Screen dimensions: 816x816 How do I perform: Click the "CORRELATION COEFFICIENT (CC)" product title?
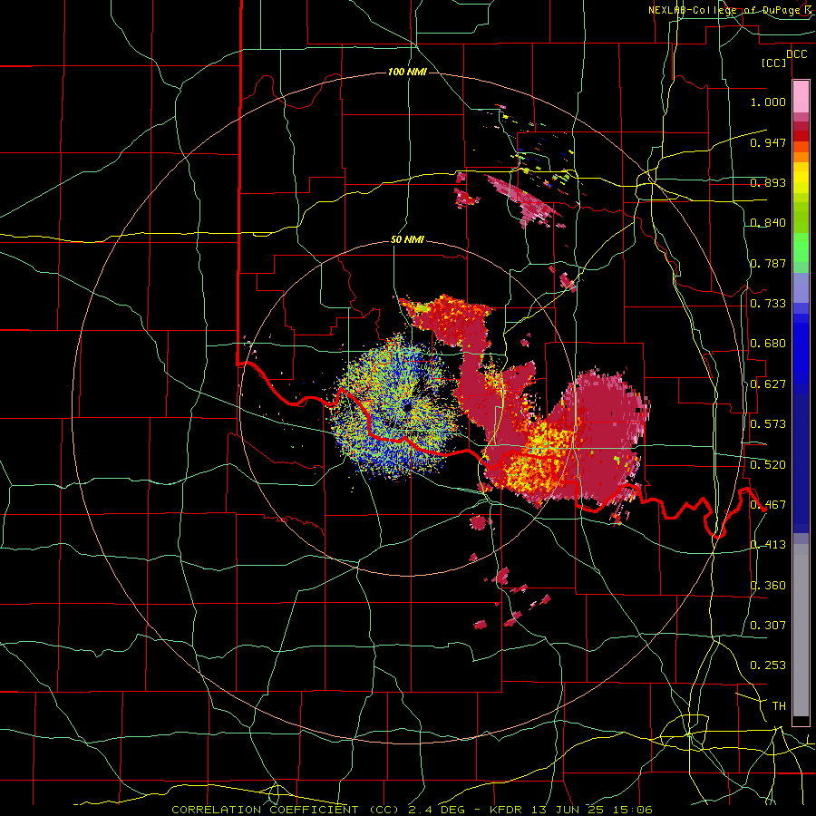286,810
